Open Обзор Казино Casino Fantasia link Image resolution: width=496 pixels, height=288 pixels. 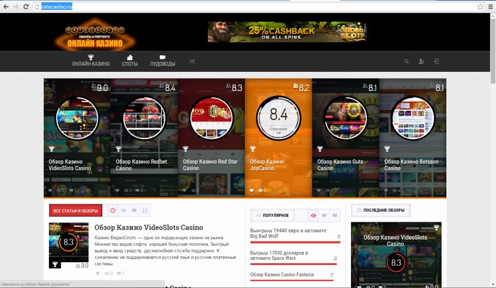click(282, 275)
